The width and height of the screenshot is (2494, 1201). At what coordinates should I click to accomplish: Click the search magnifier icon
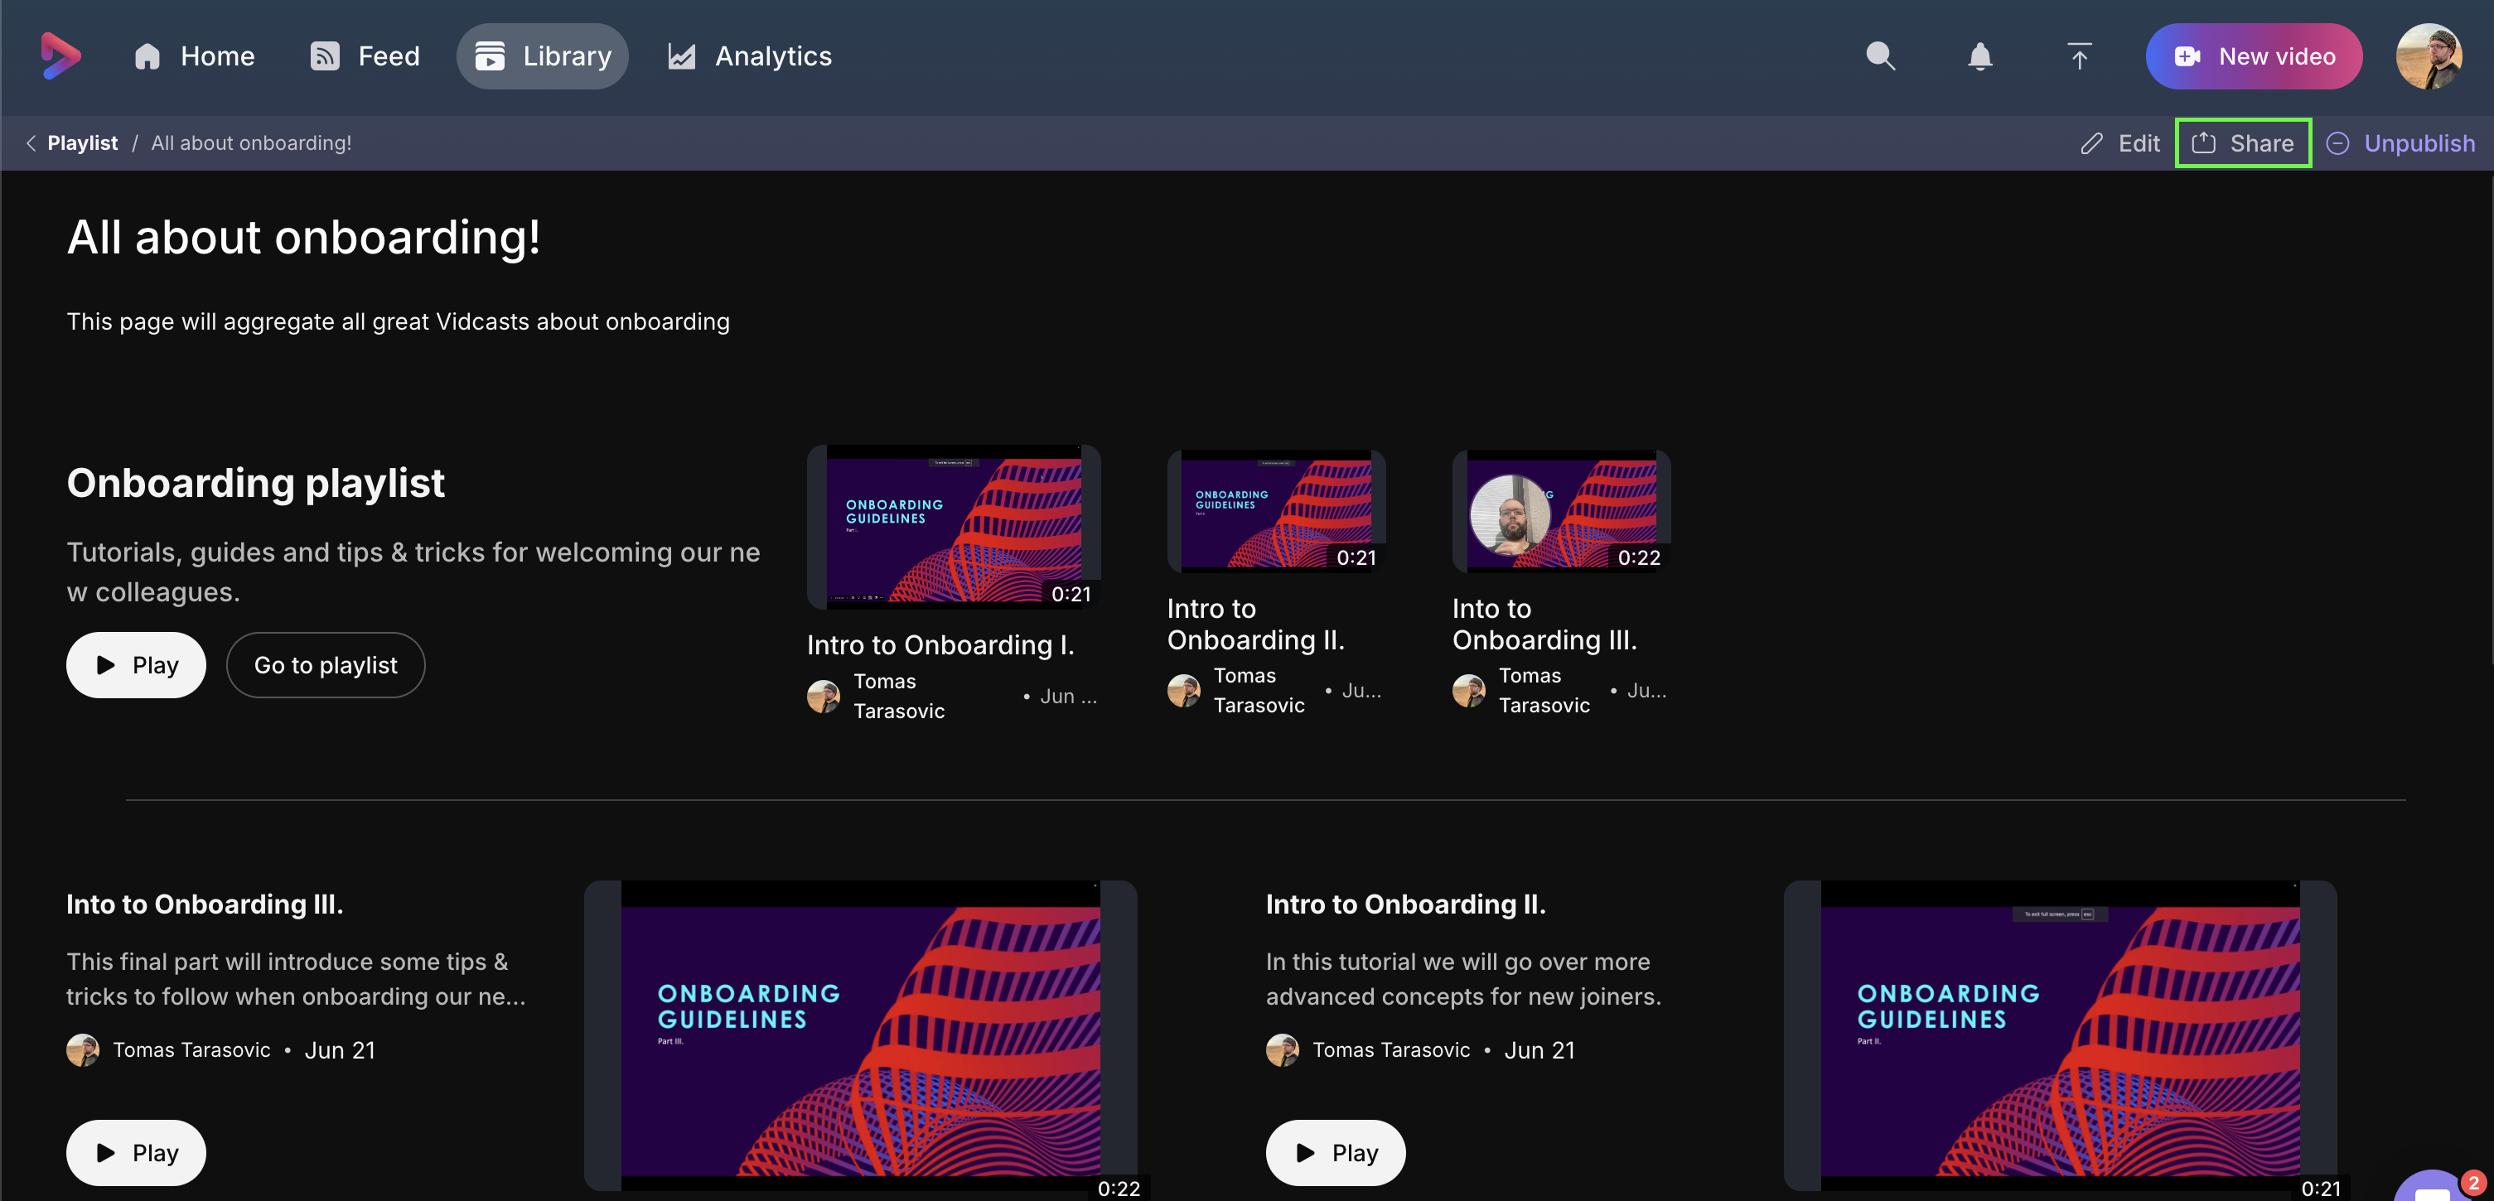[x=1880, y=56]
